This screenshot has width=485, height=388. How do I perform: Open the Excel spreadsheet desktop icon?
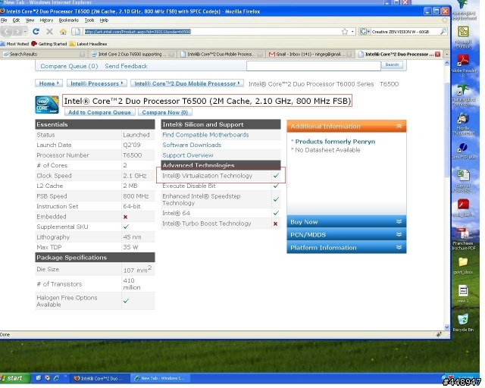click(463, 181)
